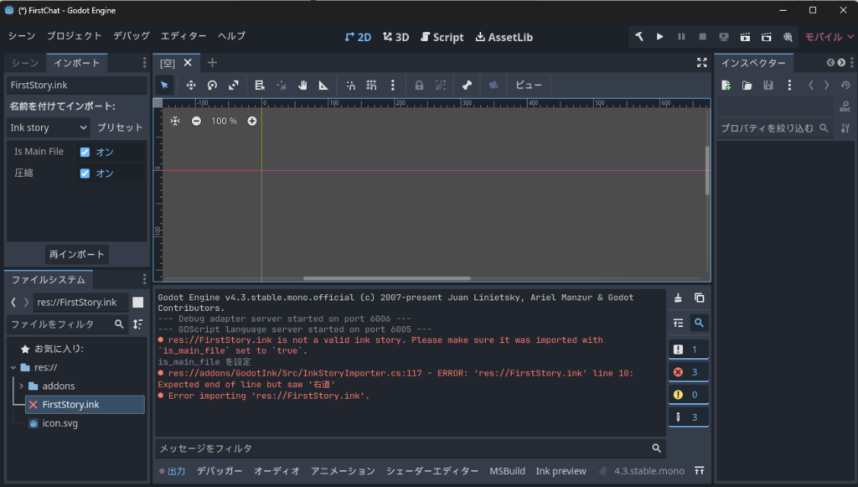Zoom out with the minus button
Screen dimensions: 858x487
pyautogui.click(x=196, y=121)
